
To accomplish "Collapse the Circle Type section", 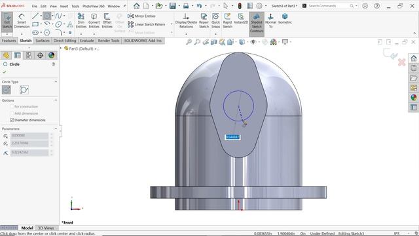I will point(56,81).
